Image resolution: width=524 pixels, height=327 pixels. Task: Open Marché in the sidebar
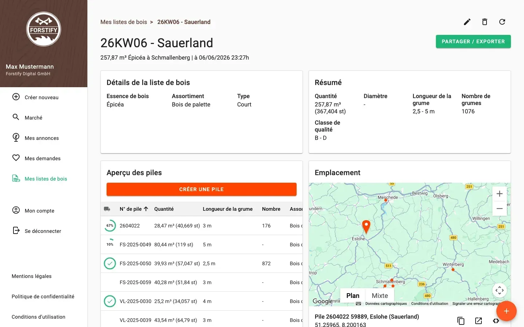pyautogui.click(x=44, y=118)
